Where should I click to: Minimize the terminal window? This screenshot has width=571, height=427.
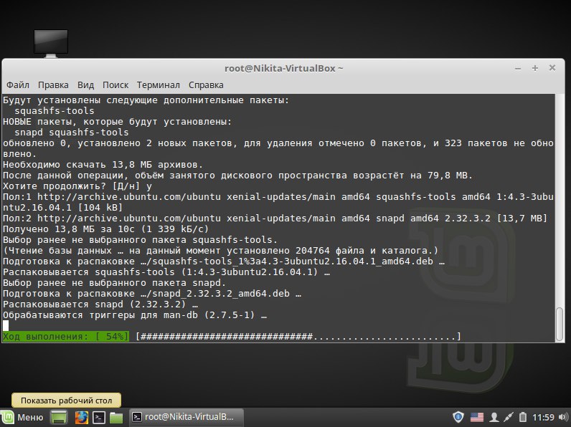click(x=518, y=68)
